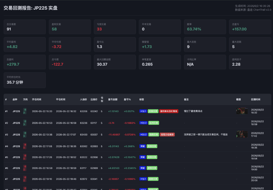Click the 做多 direction badge in trade #2
The image size is (273, 190).
pos(25,123)
